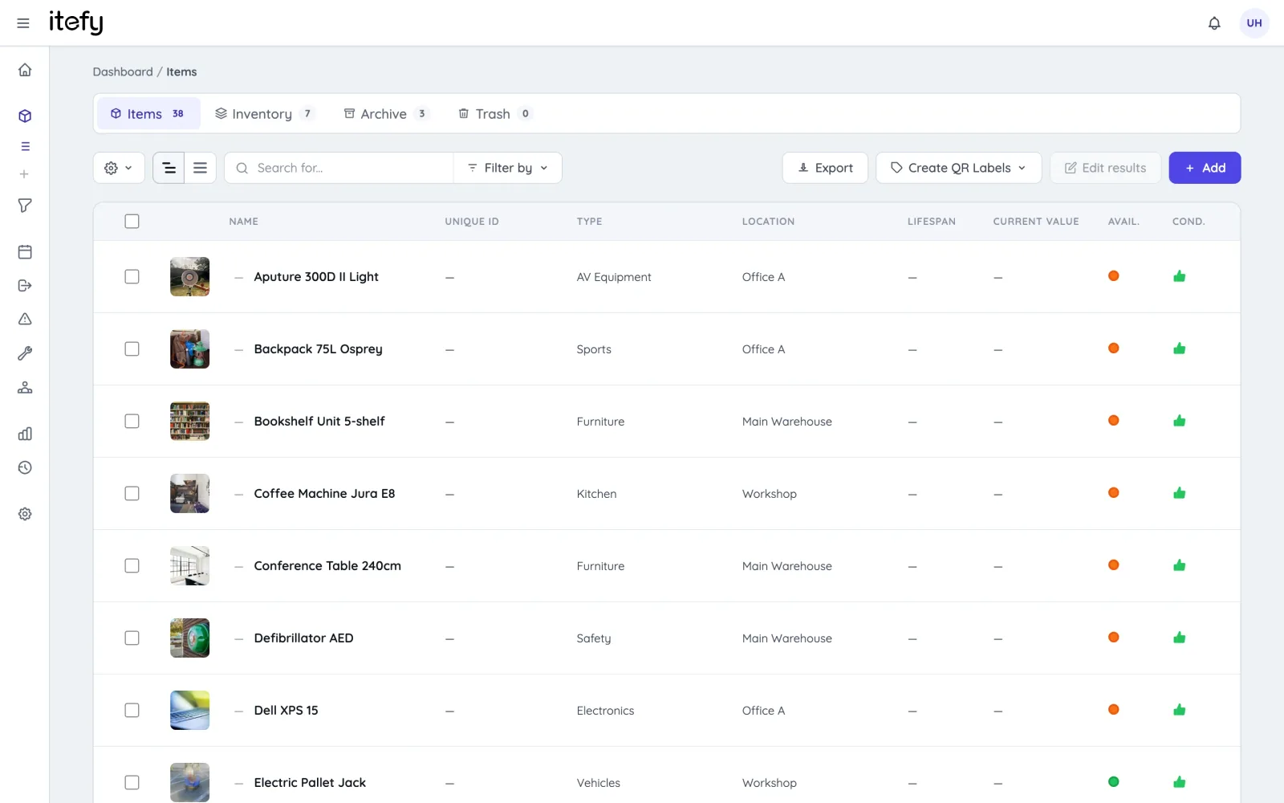
Task: Open the Aputure 300D II Light item
Action: [316, 276]
